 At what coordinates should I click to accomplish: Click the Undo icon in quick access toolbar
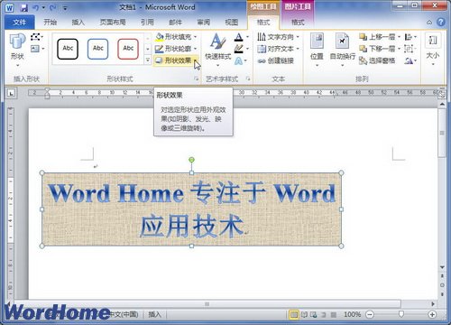click(x=36, y=7)
